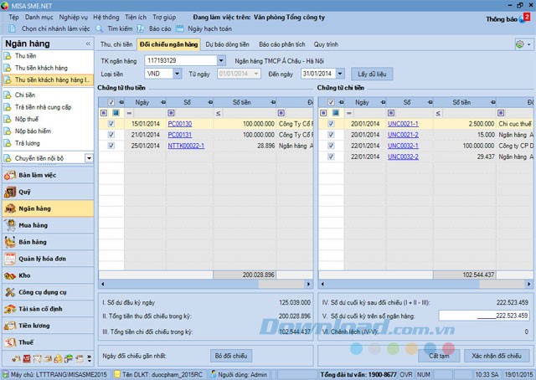Viewport: 536px width, 380px height.
Task: Open the Mua hàng module icon
Action: 11,224
